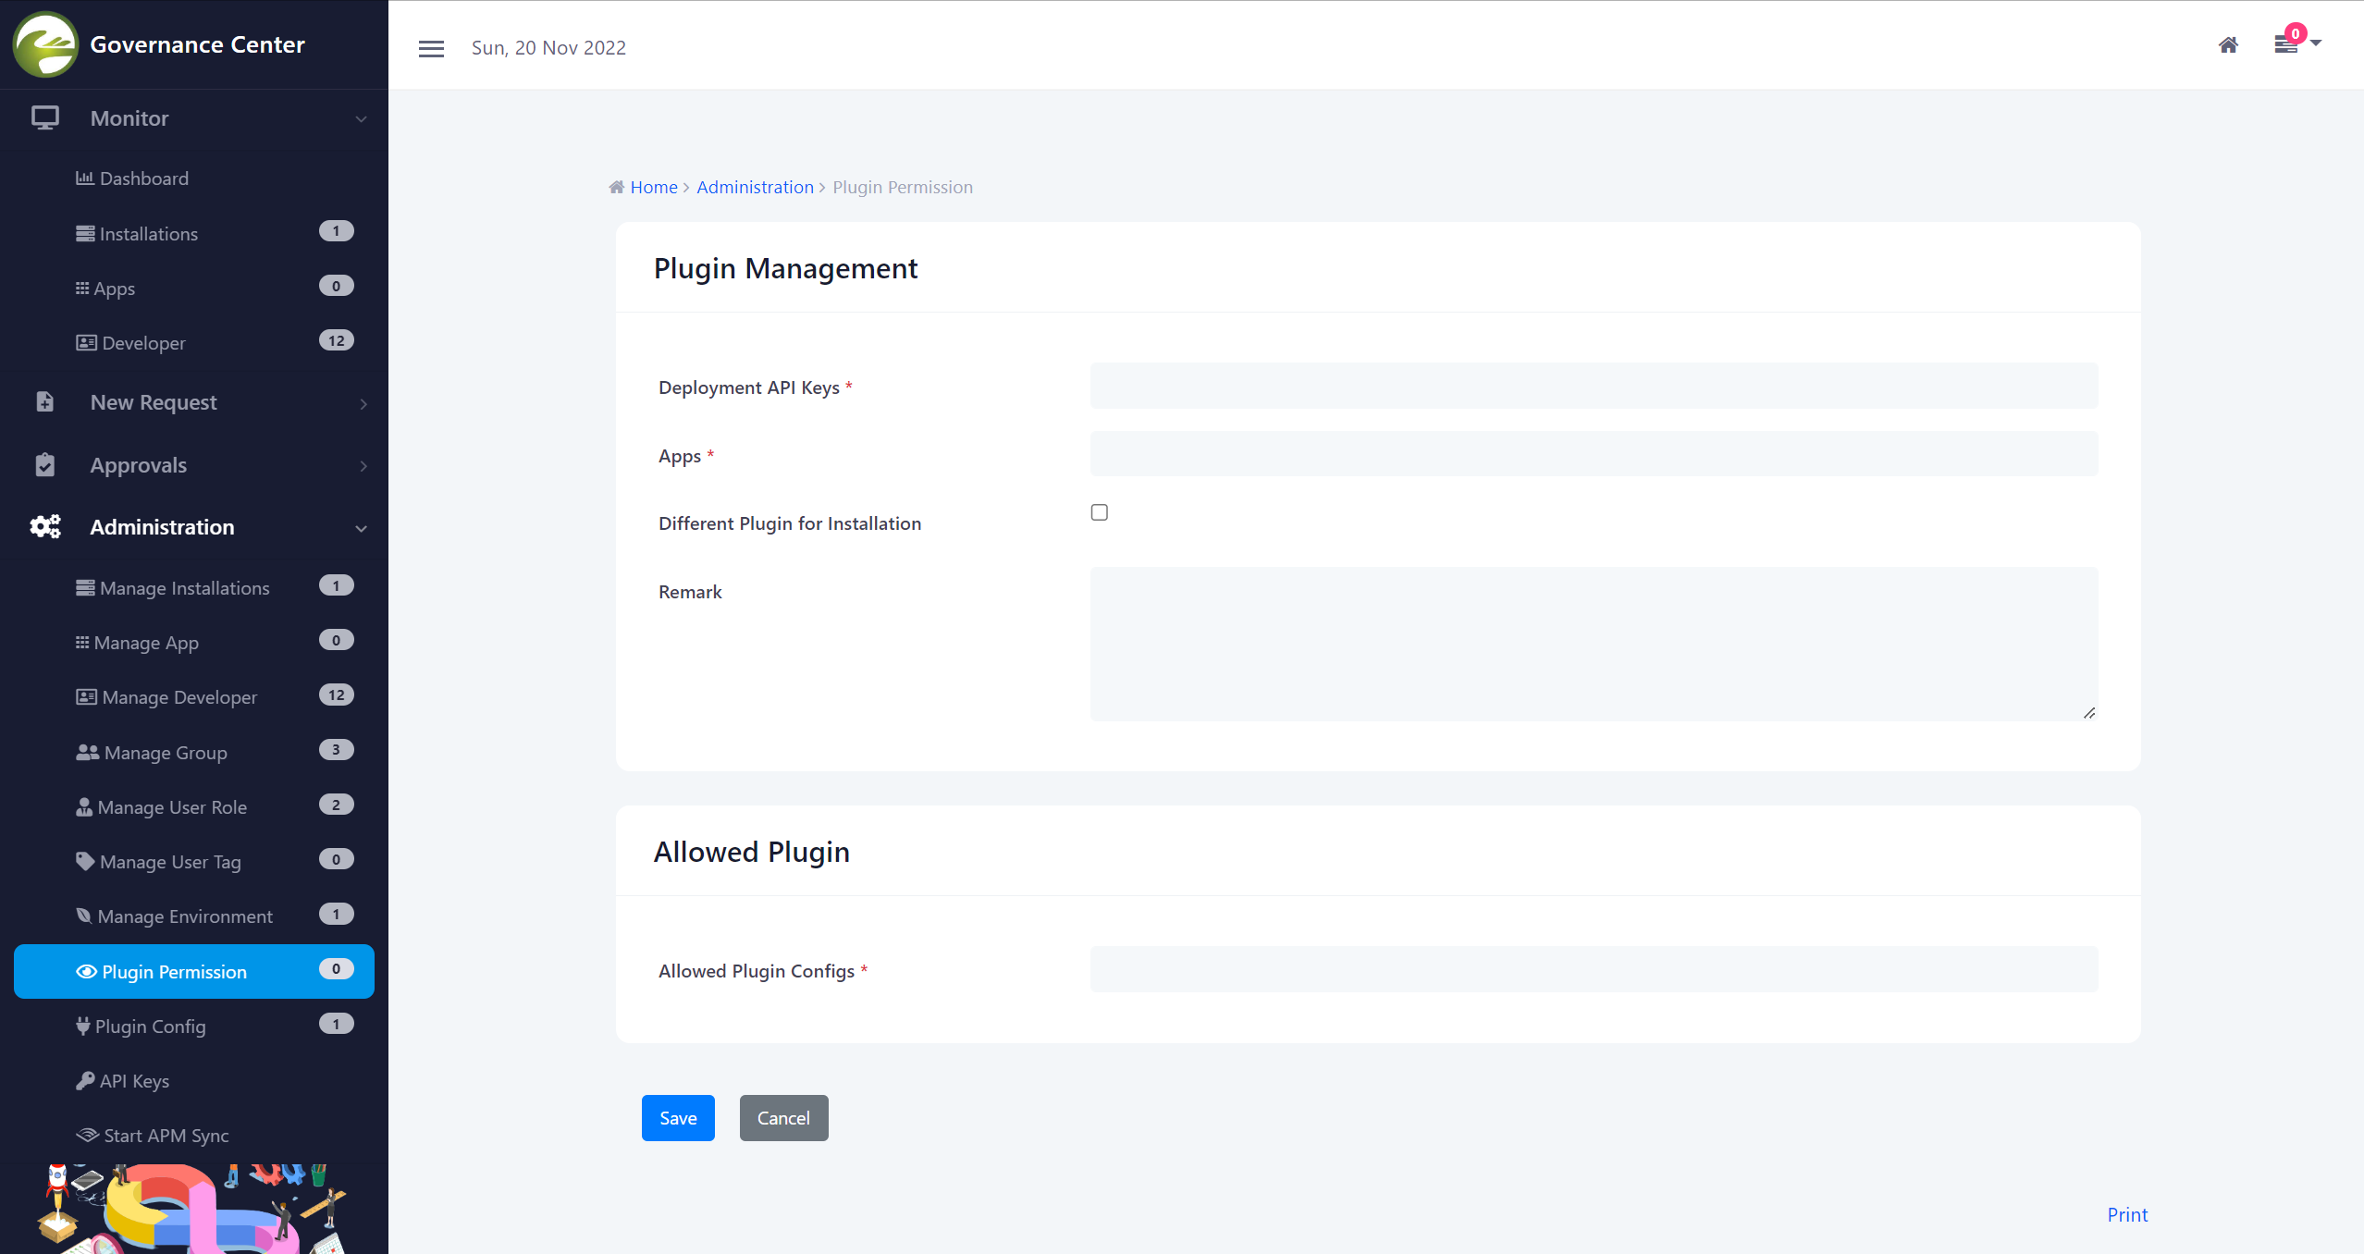Expand the Approvals submenu arrow
This screenshot has width=2364, height=1254.
tap(363, 466)
